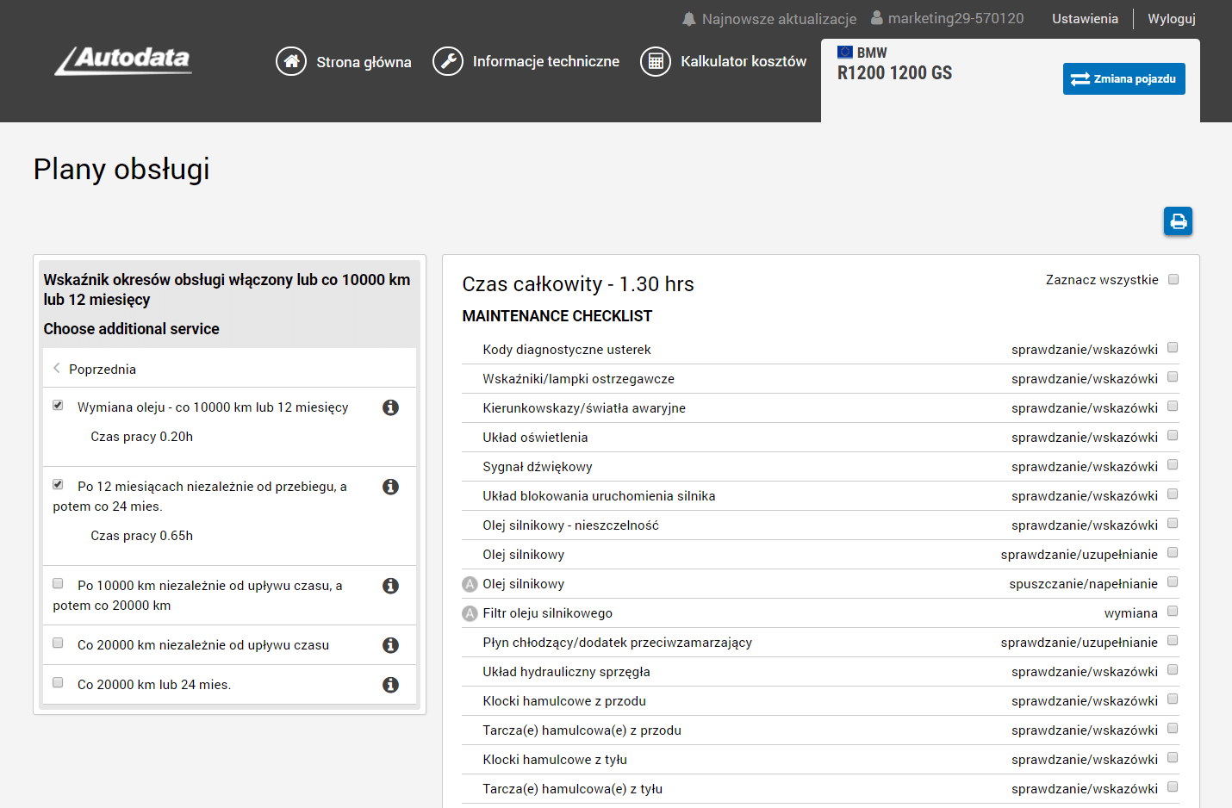The height and width of the screenshot is (808, 1232).
Task: Check Co 20000 km lub 24 mies. option
Action: pyautogui.click(x=58, y=682)
